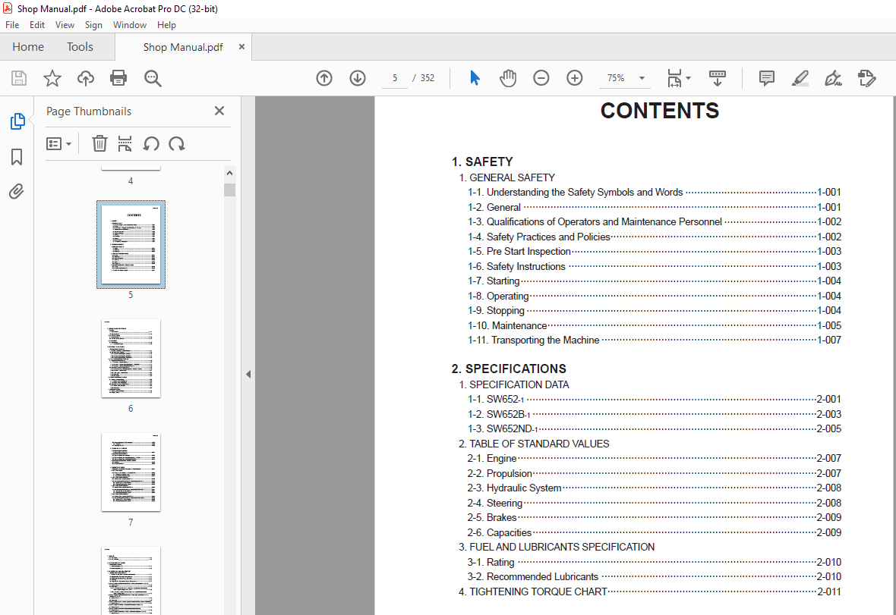Click '2-1. Engine' contents line

[655, 458]
